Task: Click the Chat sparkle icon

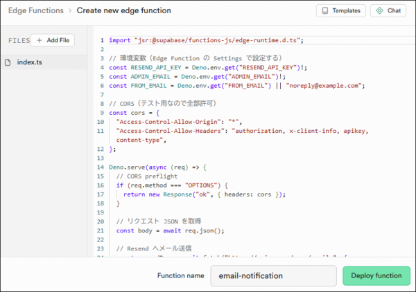Action: click(380, 11)
